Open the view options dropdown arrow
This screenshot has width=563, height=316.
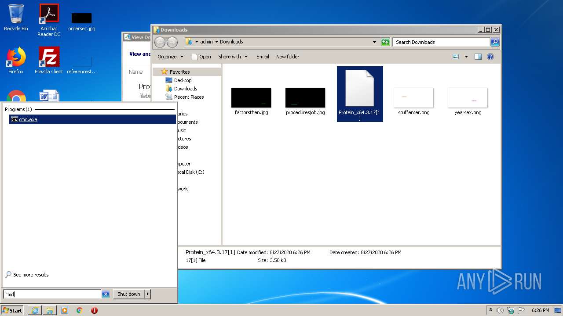pos(466,57)
